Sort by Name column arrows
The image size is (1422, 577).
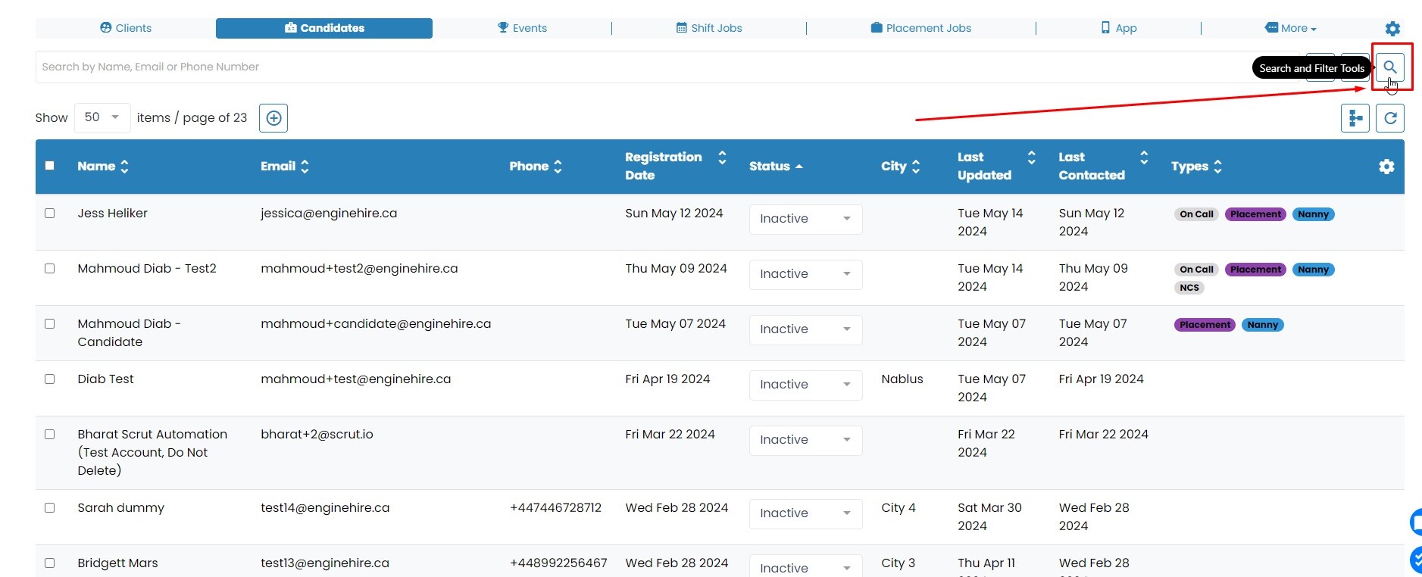pyautogui.click(x=125, y=167)
